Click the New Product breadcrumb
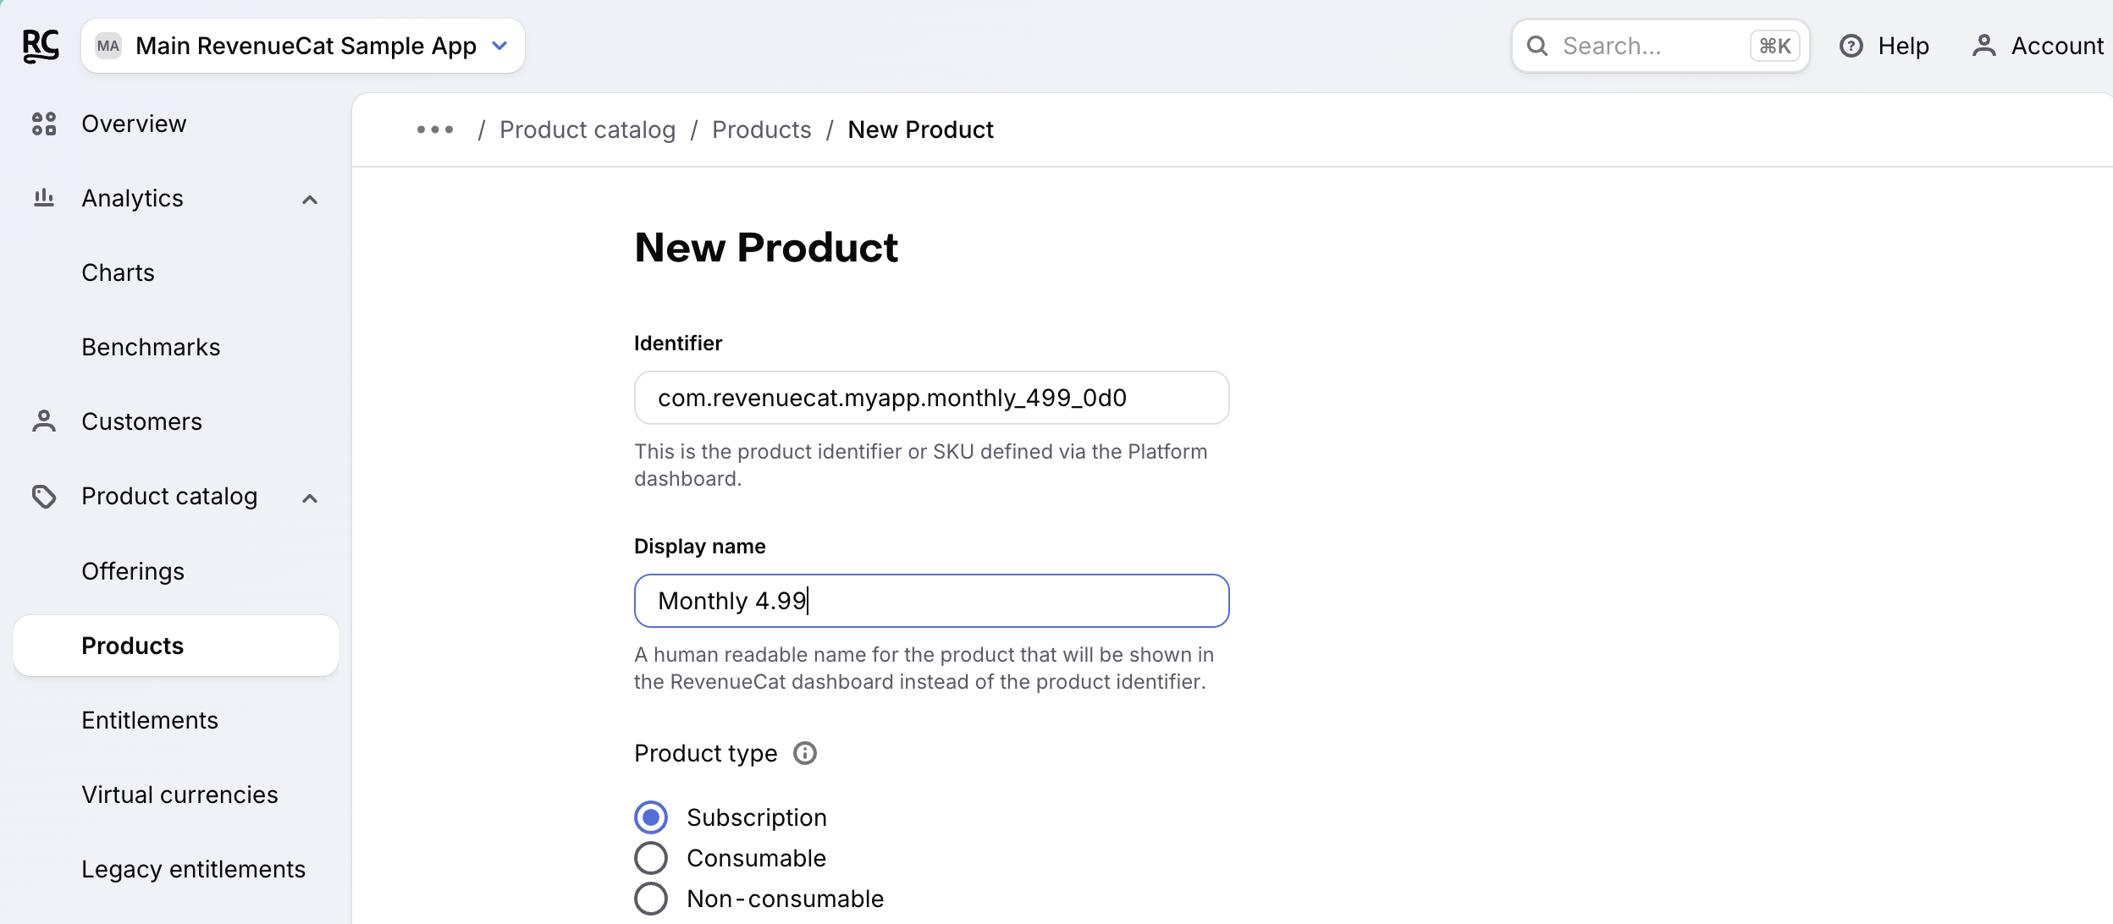Screen dimensions: 2113x924 [920, 129]
